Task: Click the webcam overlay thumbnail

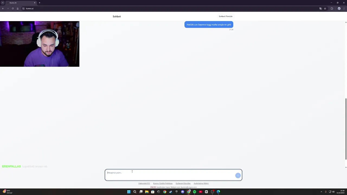Action: click(40, 44)
